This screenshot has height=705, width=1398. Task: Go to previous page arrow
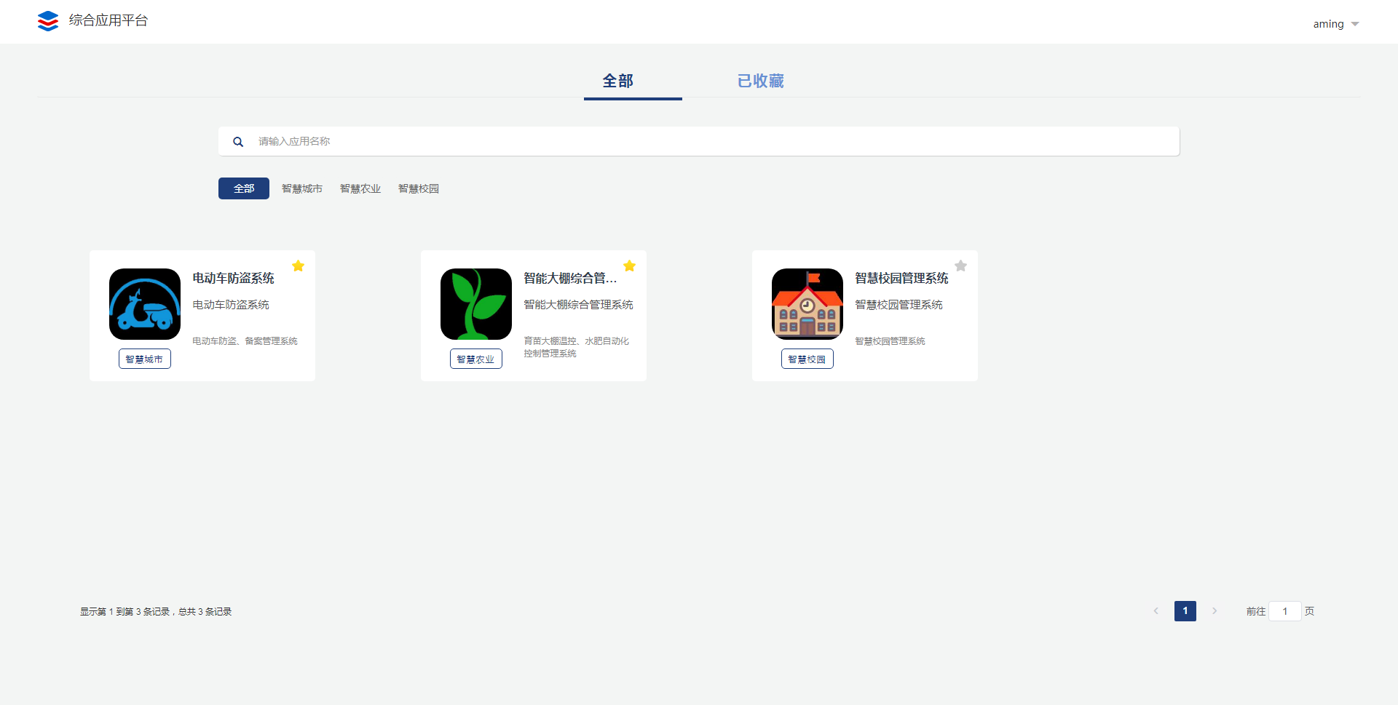pos(1156,611)
